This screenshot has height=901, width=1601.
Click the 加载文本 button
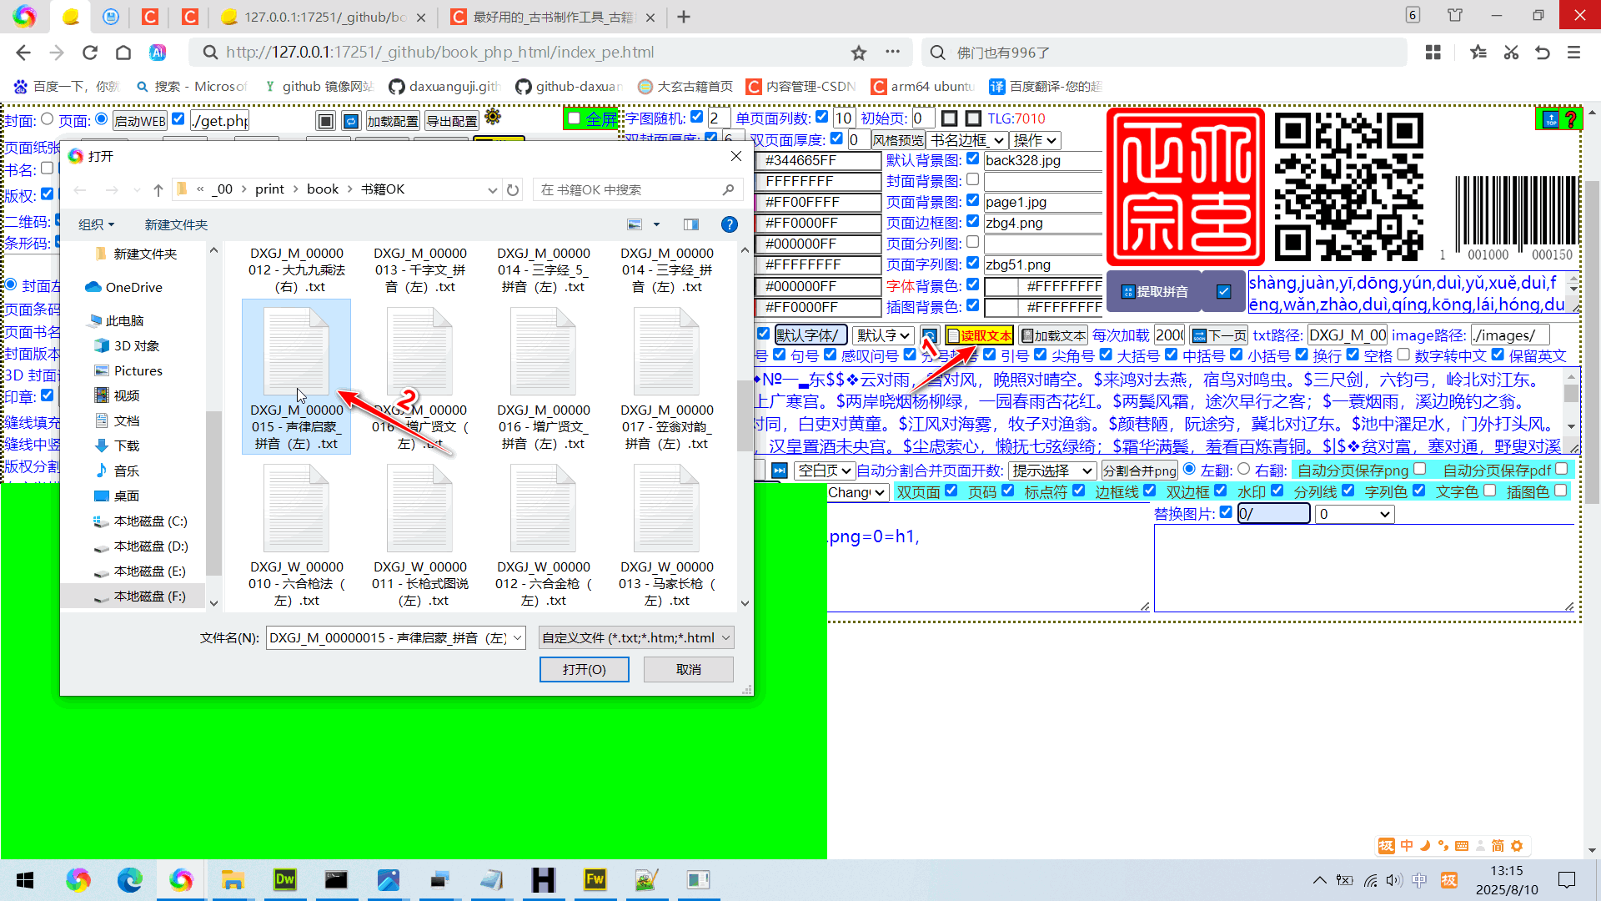pos(1052,335)
